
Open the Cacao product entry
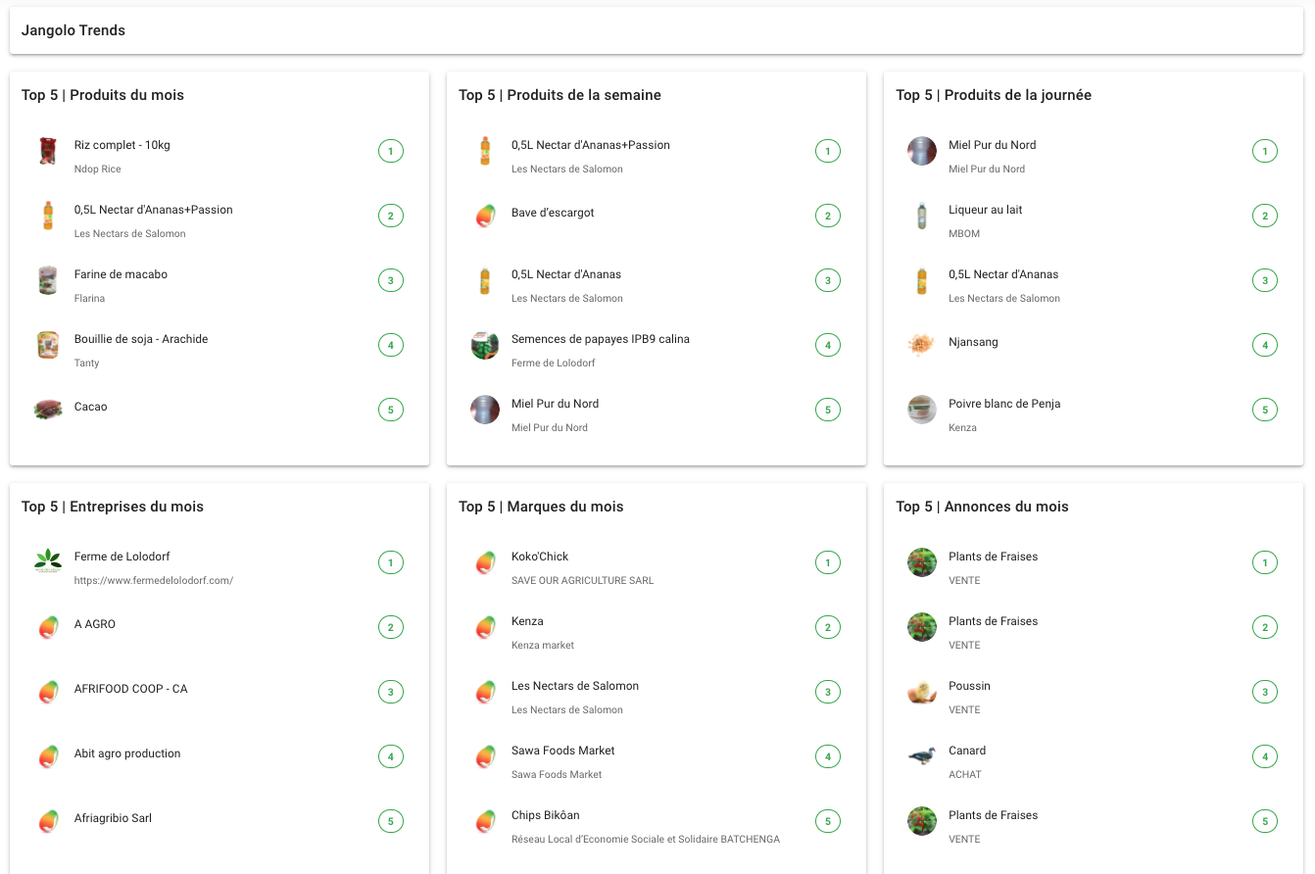tap(91, 407)
